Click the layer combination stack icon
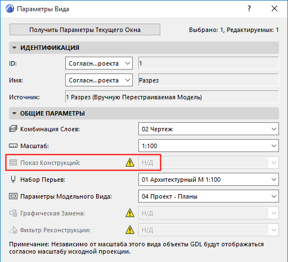 [13, 129]
